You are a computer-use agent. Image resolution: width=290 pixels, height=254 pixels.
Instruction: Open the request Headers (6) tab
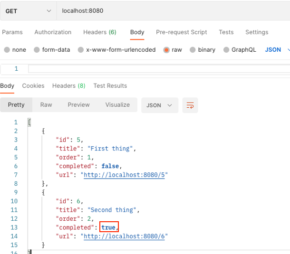point(100,32)
